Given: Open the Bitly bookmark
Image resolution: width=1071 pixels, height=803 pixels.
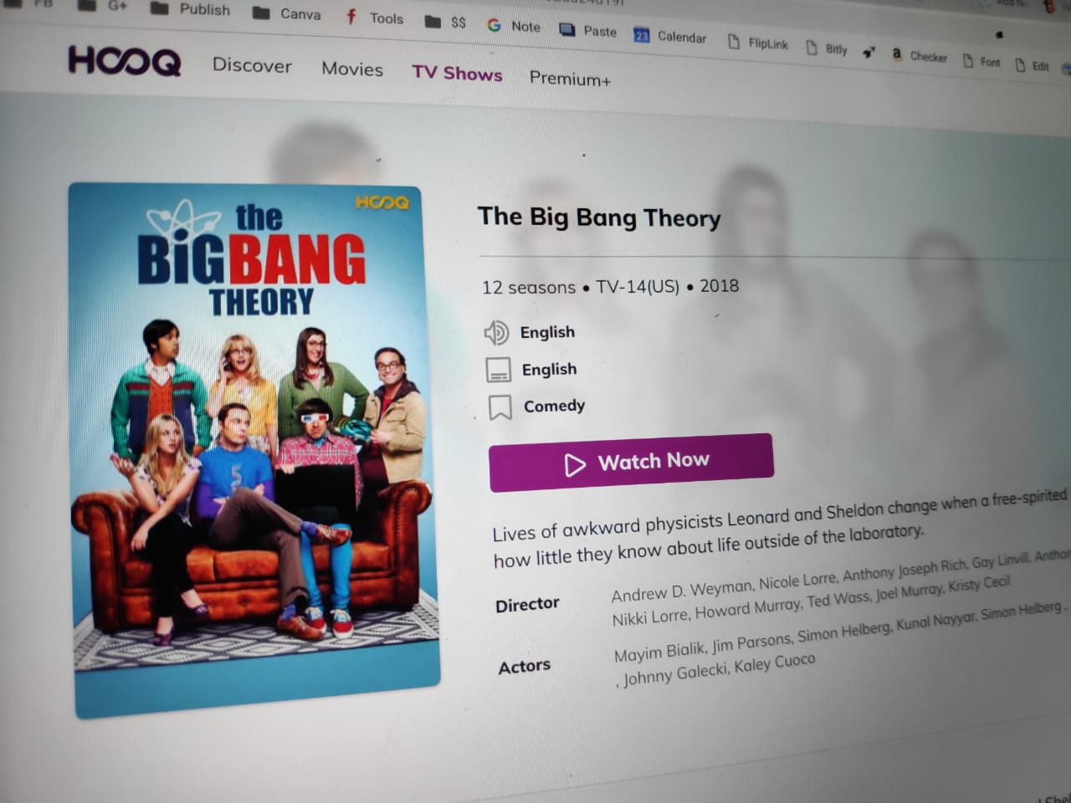Looking at the screenshot, I should pos(827,49).
